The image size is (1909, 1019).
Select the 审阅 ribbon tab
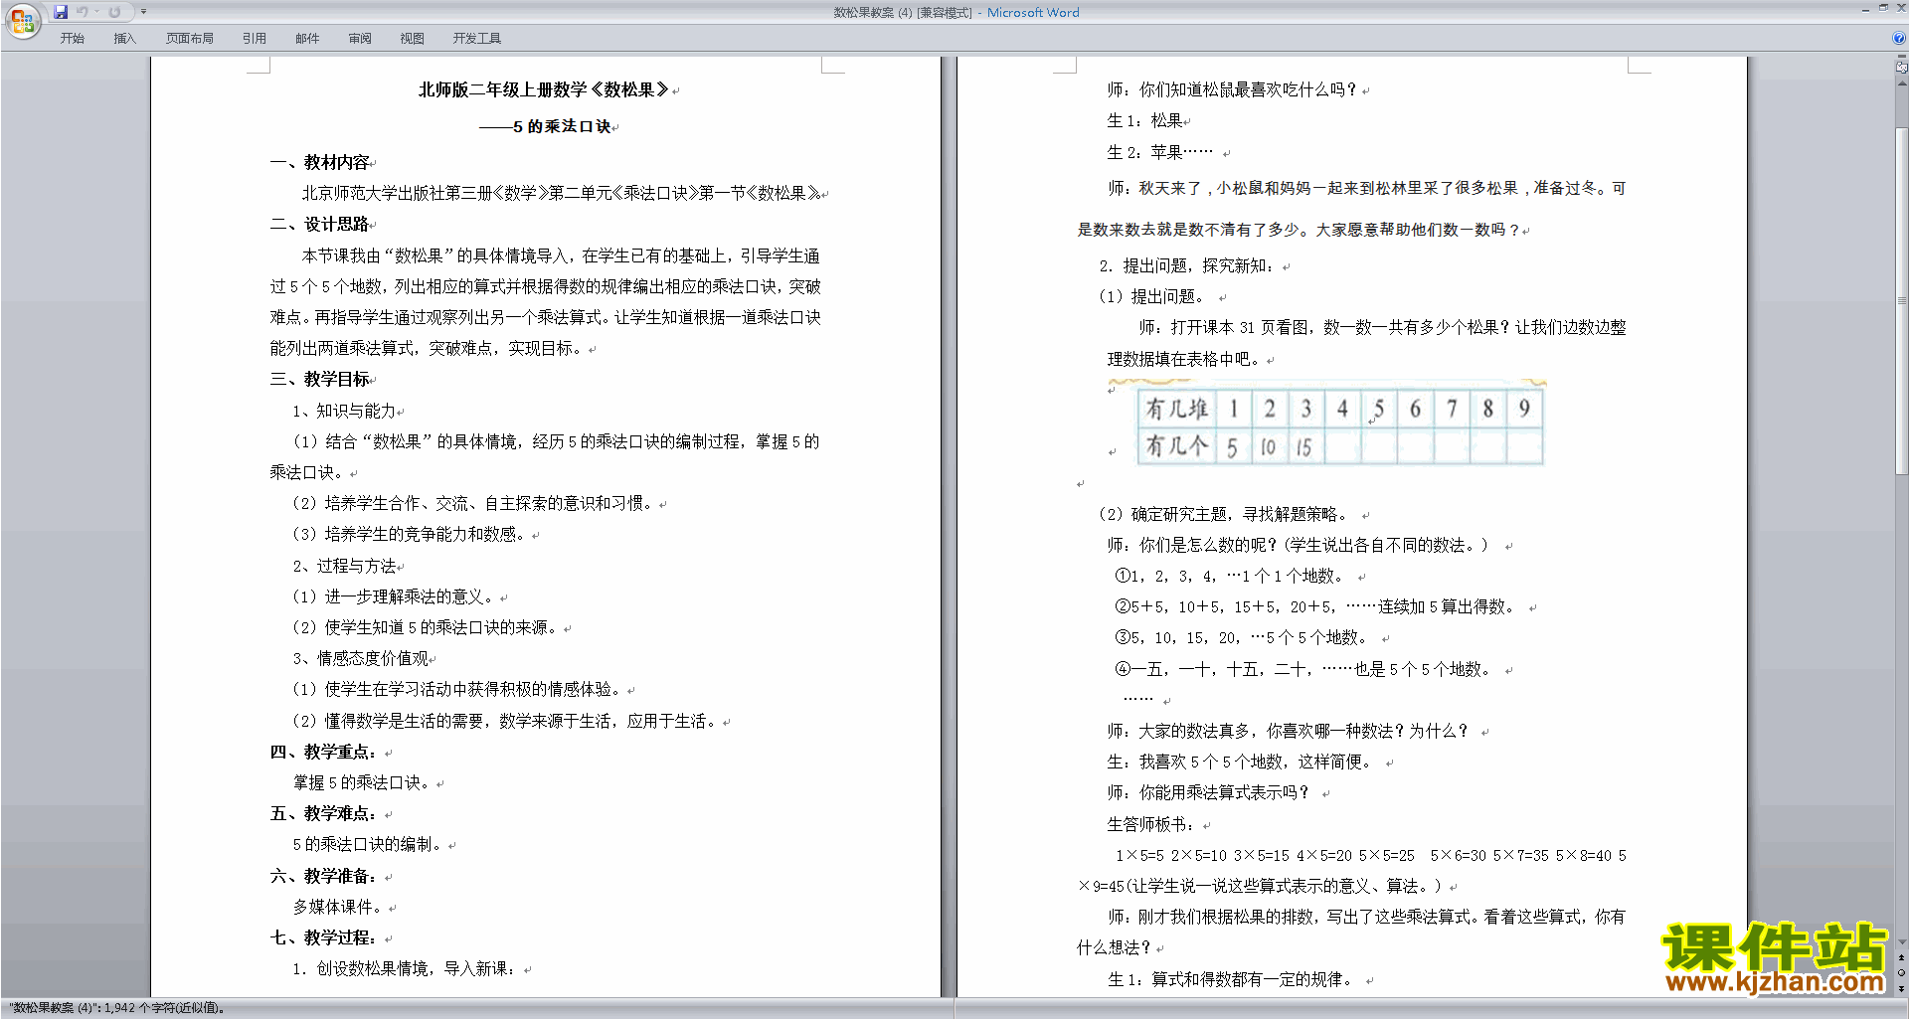pos(360,38)
